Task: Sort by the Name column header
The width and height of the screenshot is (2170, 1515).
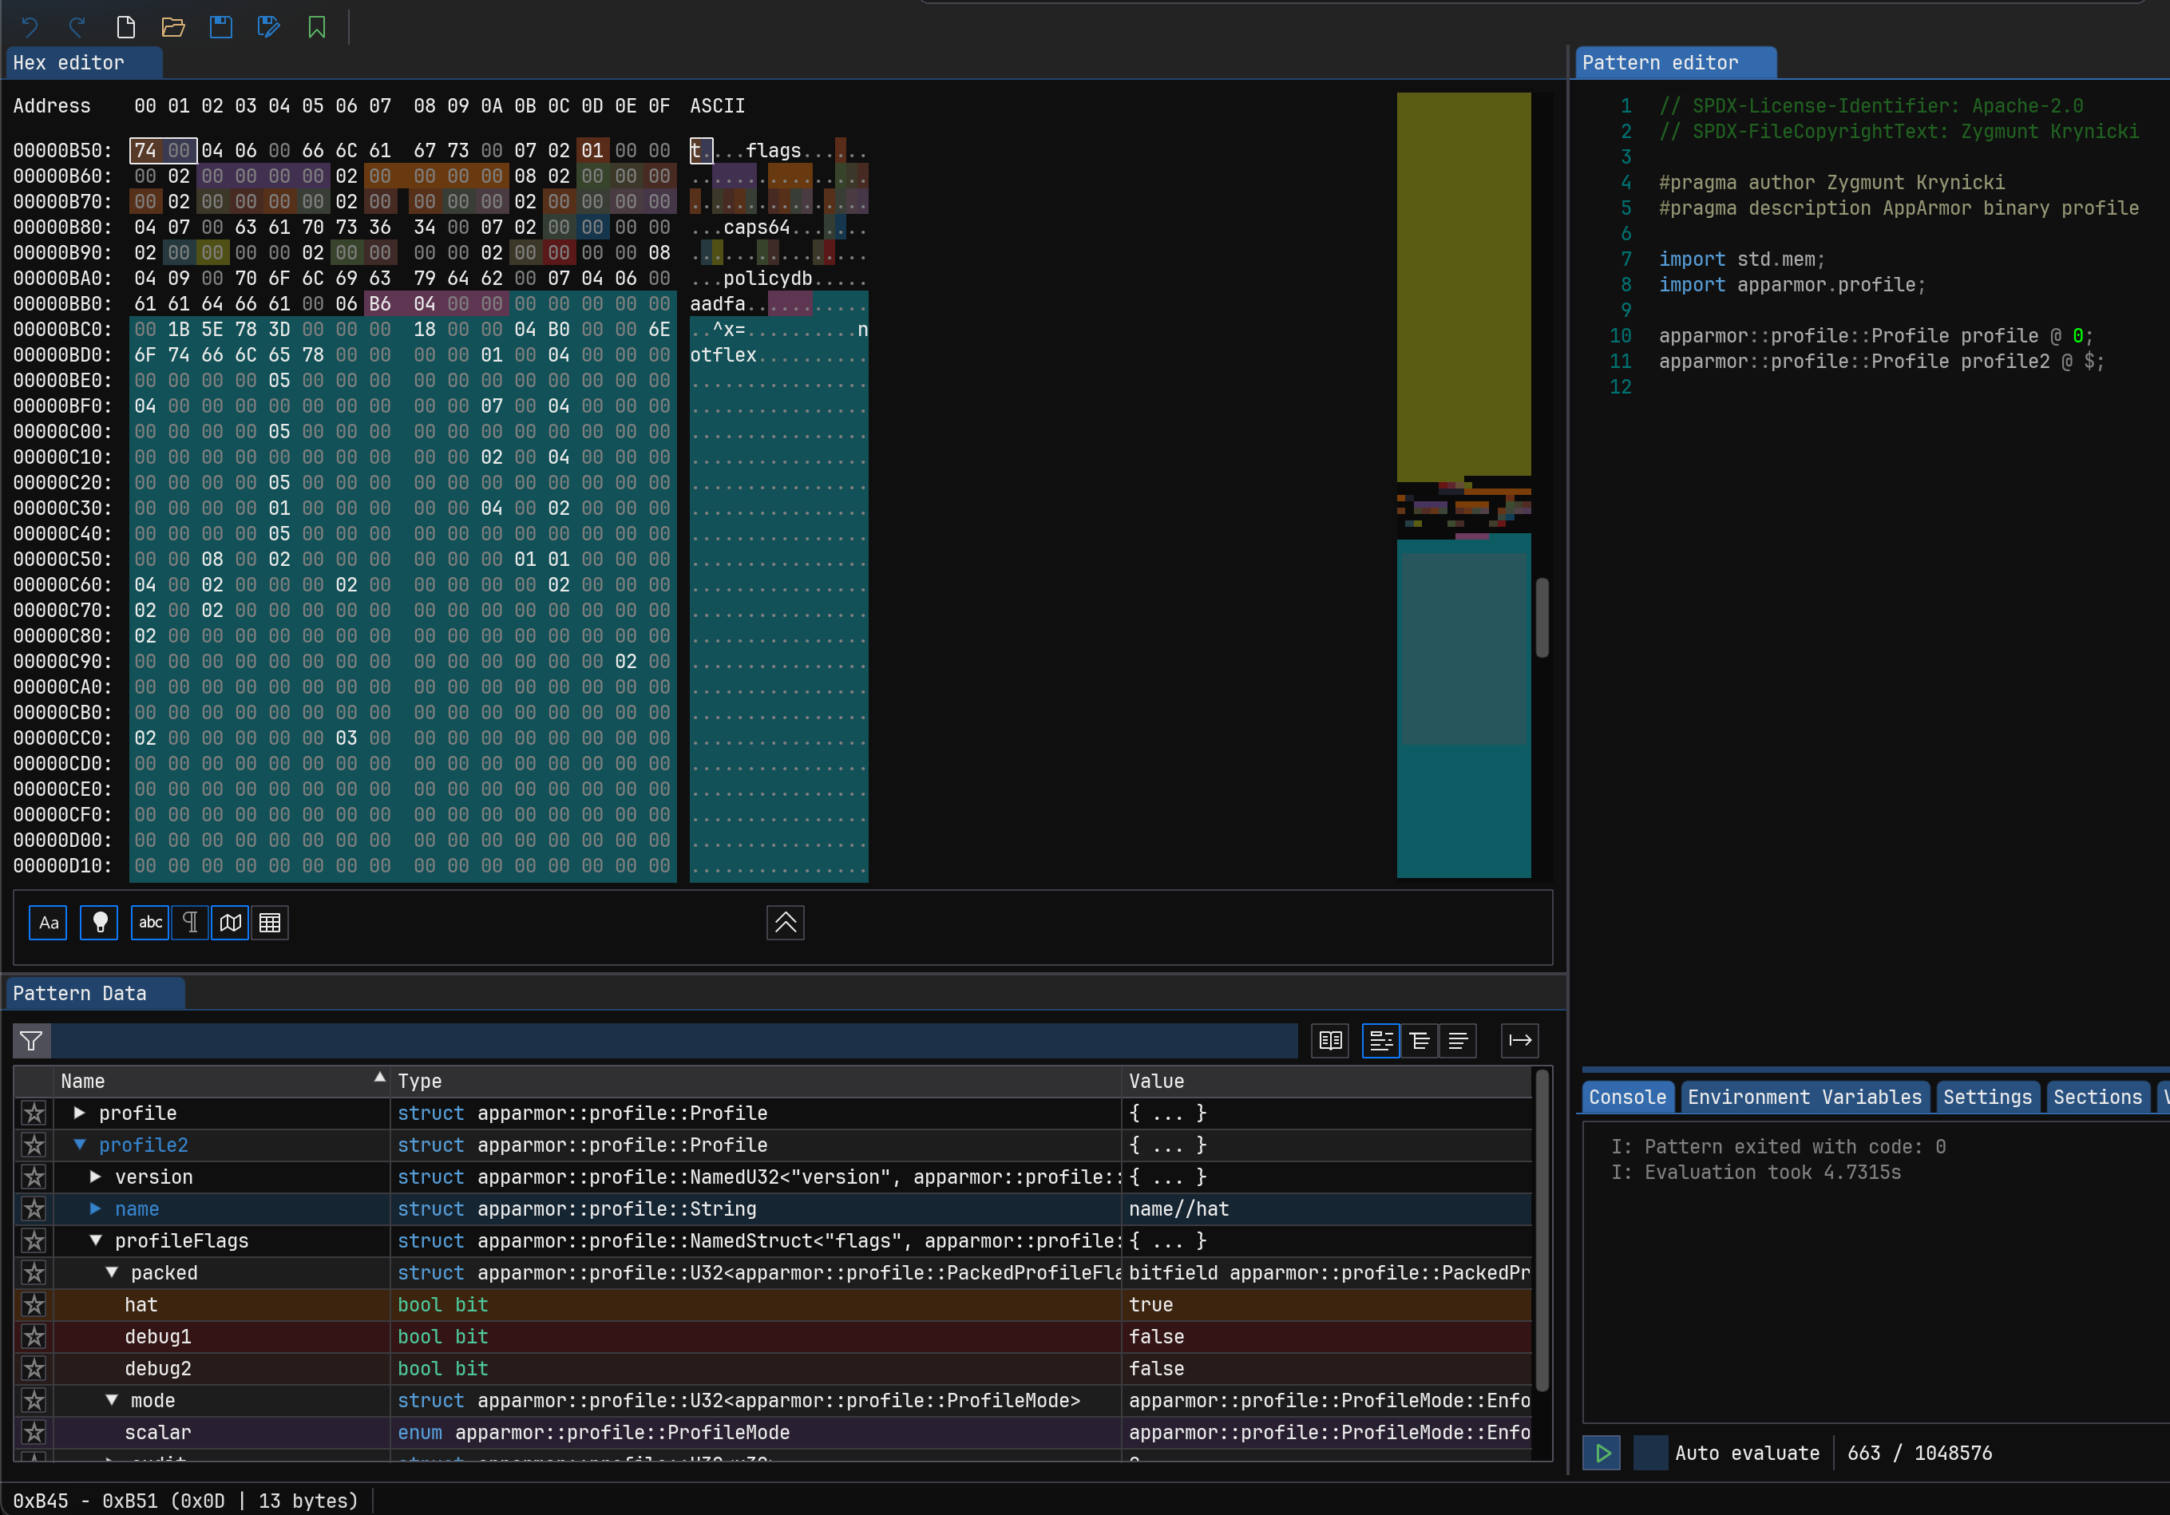Action: pos(222,1082)
